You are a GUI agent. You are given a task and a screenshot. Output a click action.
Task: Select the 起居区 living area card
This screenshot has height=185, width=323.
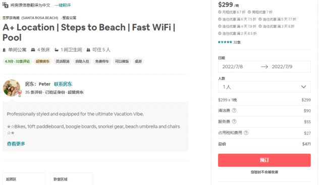tap(24, 179)
